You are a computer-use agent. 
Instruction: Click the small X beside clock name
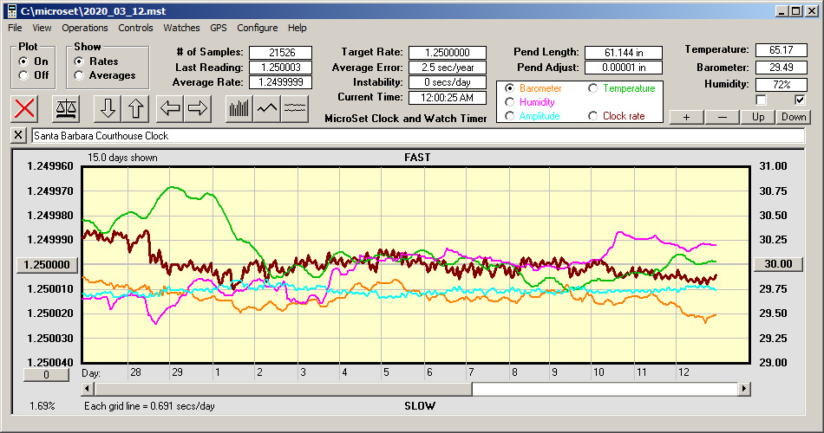pos(18,135)
